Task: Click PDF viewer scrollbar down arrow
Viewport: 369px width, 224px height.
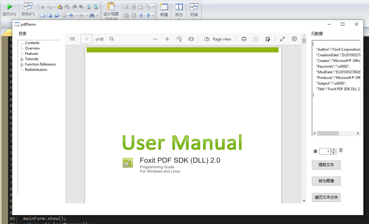Action: [304, 201]
